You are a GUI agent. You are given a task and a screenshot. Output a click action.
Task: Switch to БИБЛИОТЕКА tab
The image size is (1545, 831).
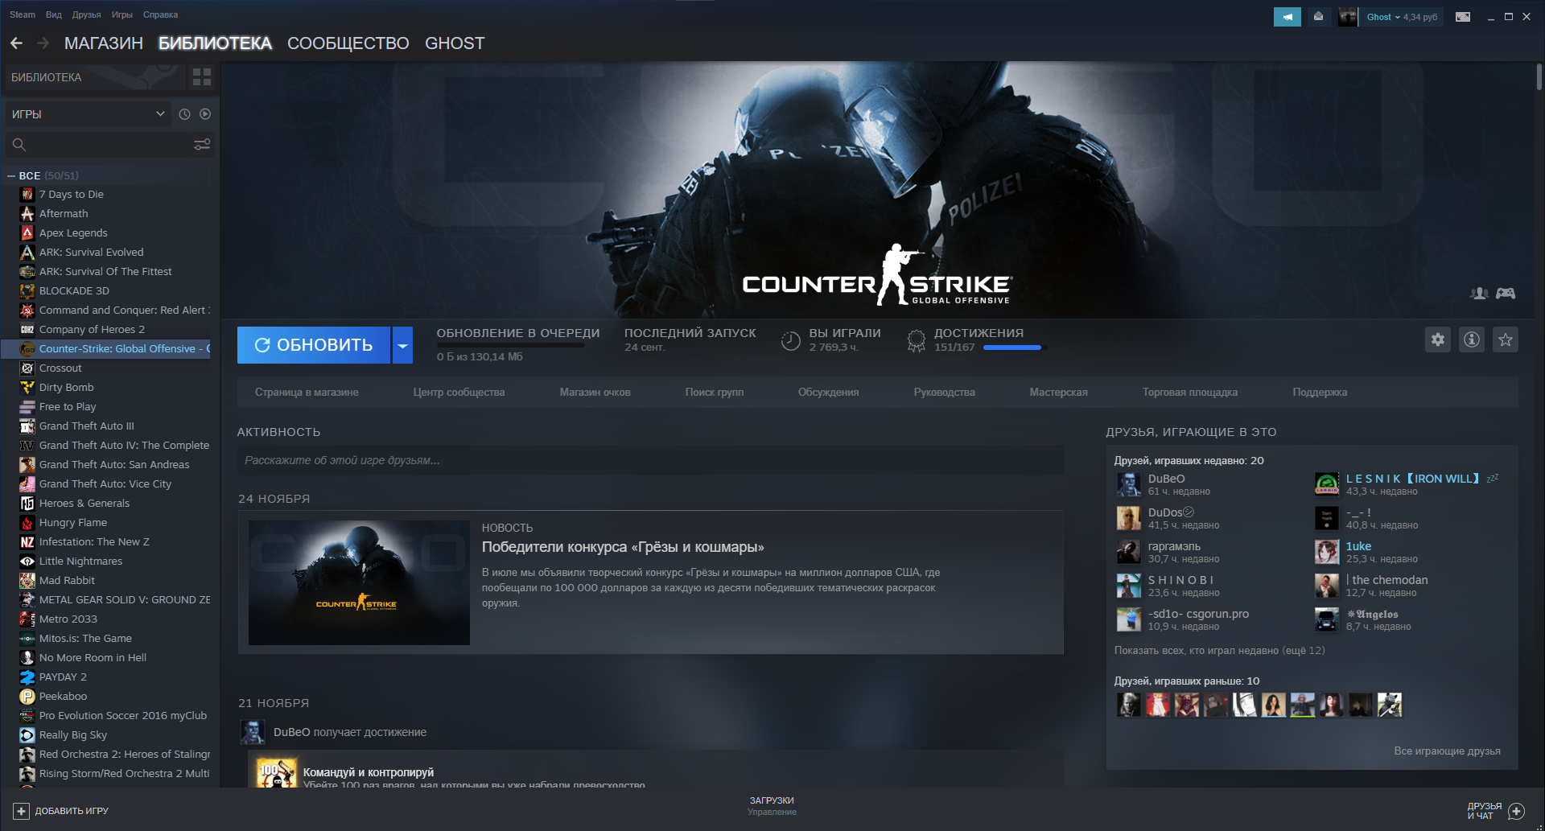[x=215, y=43]
